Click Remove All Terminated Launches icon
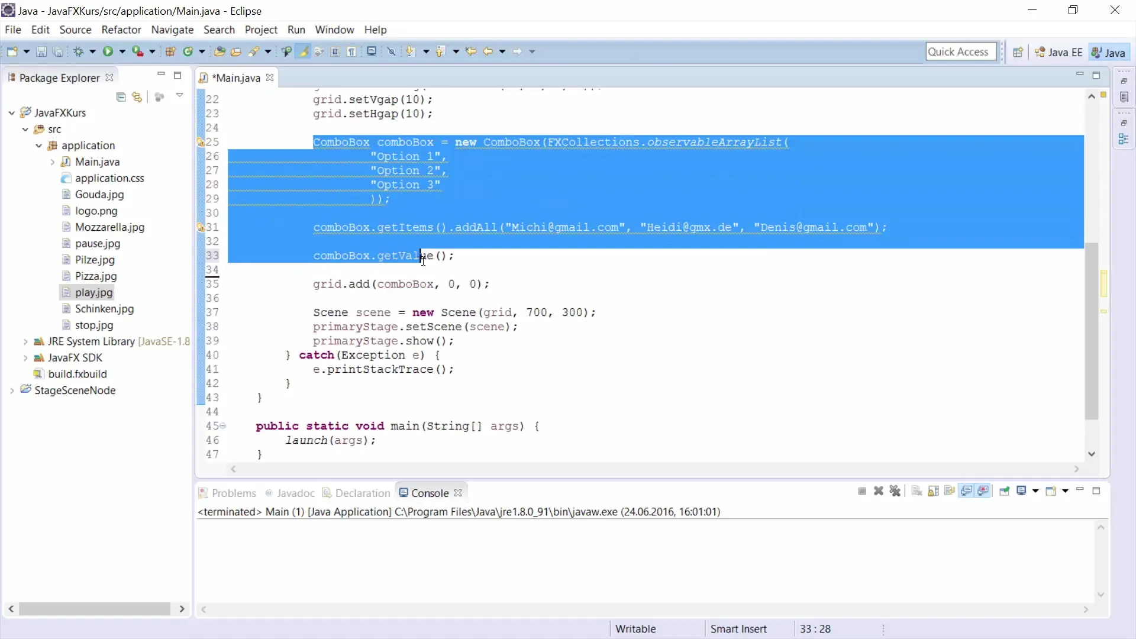The image size is (1136, 639). [x=895, y=491]
